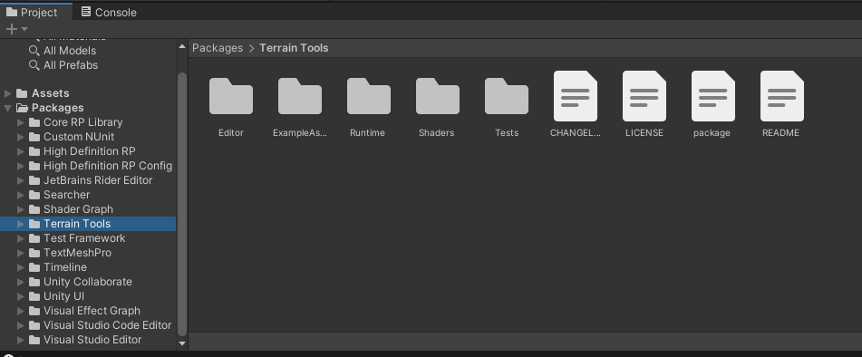Expand the Terrain Tools node
Image resolution: width=862 pixels, height=357 pixels.
20,224
